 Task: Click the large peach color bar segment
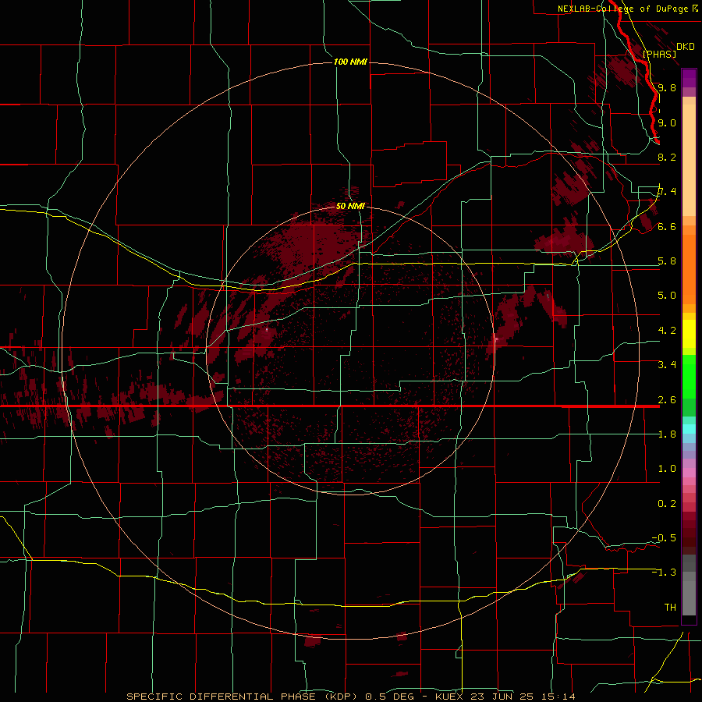point(689,160)
